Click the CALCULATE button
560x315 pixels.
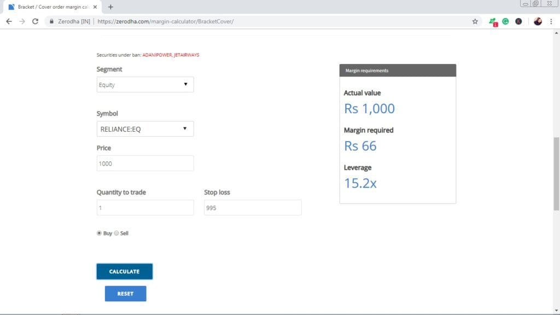(x=124, y=271)
